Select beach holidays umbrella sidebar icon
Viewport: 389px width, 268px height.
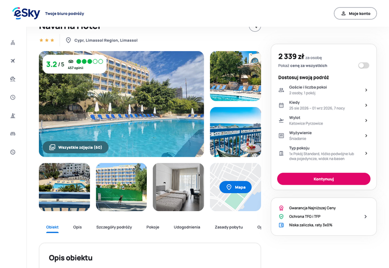(x=13, y=79)
